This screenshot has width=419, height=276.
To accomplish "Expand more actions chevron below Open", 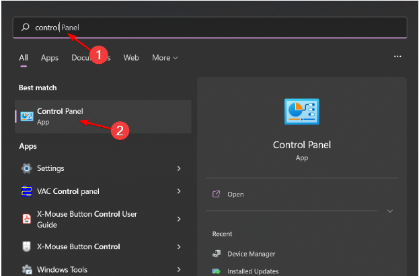I will tap(390, 211).
